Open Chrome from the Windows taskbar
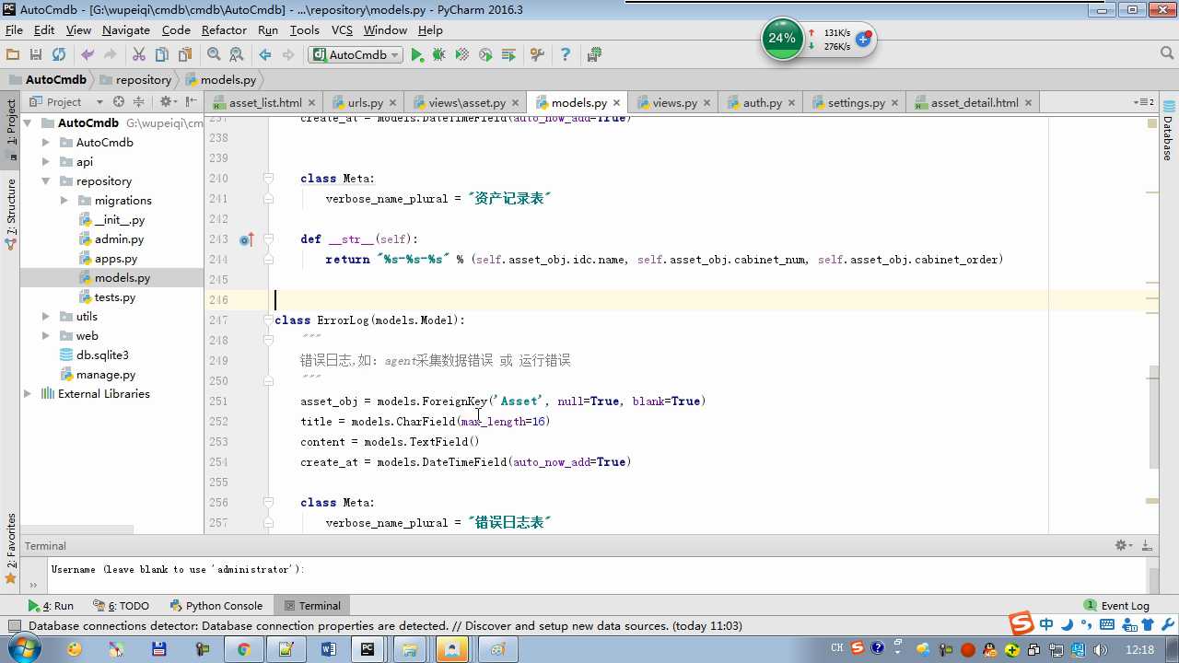The image size is (1179, 663). (x=243, y=649)
